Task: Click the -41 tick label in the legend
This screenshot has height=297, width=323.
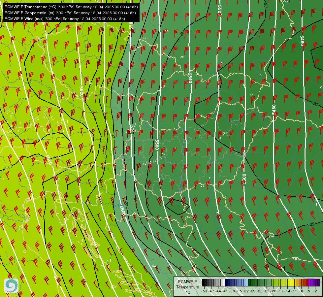Action: 225,291
